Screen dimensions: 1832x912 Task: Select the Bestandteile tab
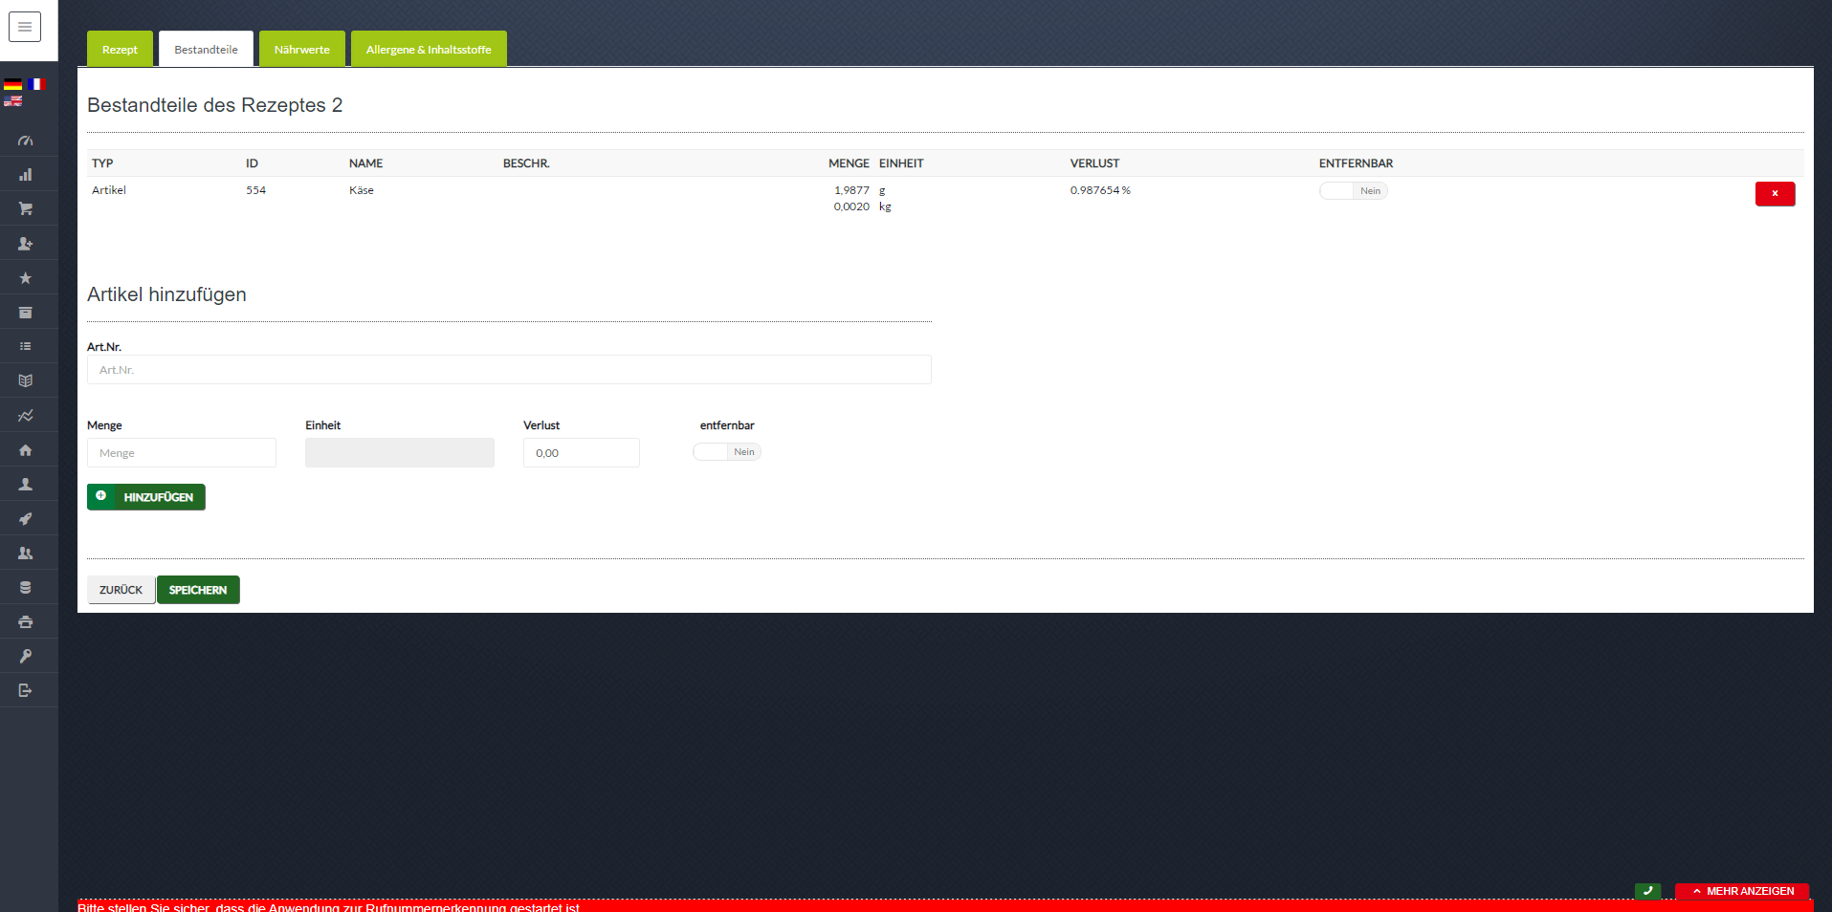[x=206, y=49]
